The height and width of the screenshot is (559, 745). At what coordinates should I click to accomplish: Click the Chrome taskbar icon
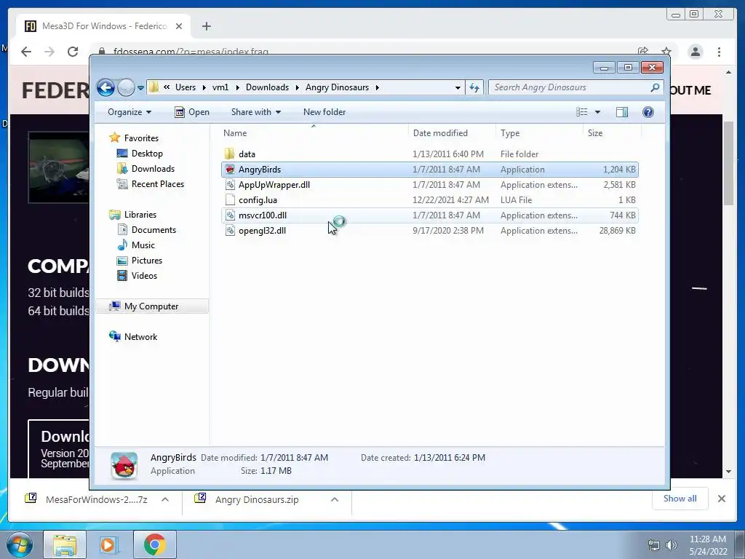[154, 544]
